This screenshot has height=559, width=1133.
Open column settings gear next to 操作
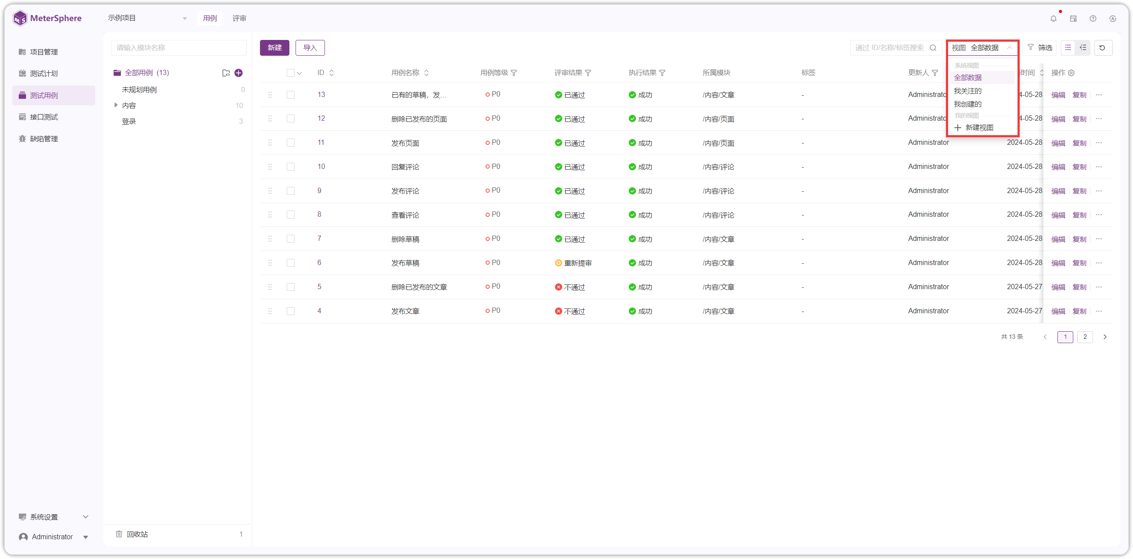pos(1072,73)
